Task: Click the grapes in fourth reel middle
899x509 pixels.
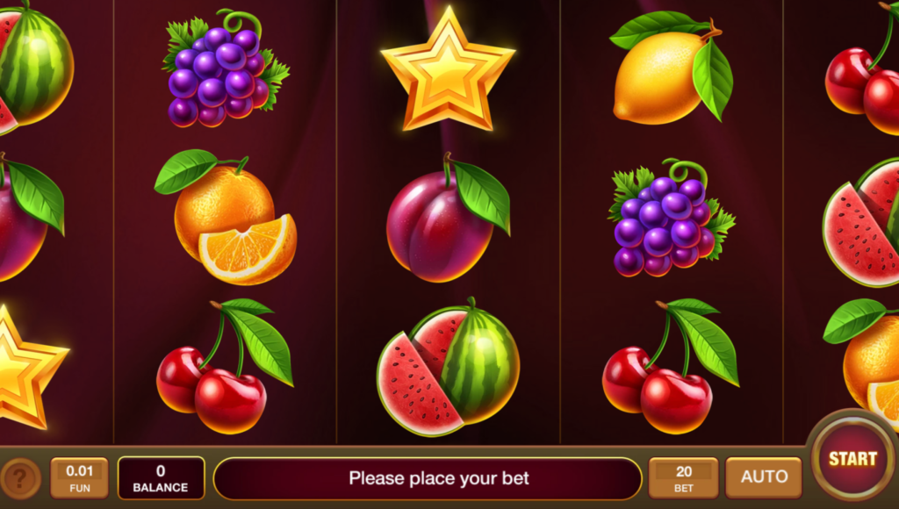Action: pyautogui.click(x=672, y=218)
